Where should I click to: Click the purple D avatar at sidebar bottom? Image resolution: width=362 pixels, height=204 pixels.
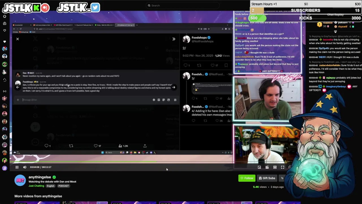pyautogui.click(x=5, y=168)
